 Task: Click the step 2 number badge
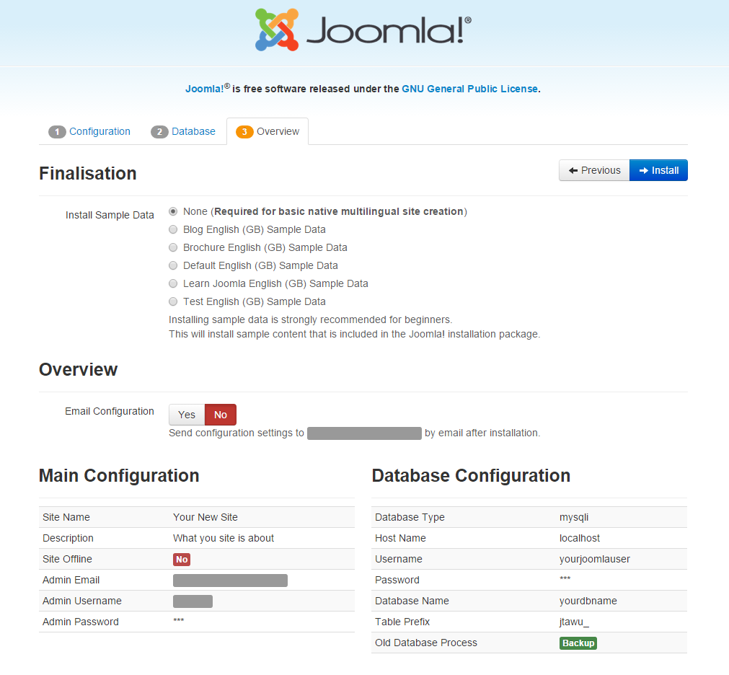coord(159,132)
